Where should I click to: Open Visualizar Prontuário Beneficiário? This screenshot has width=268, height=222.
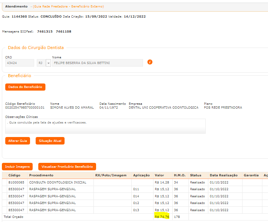[67, 167]
